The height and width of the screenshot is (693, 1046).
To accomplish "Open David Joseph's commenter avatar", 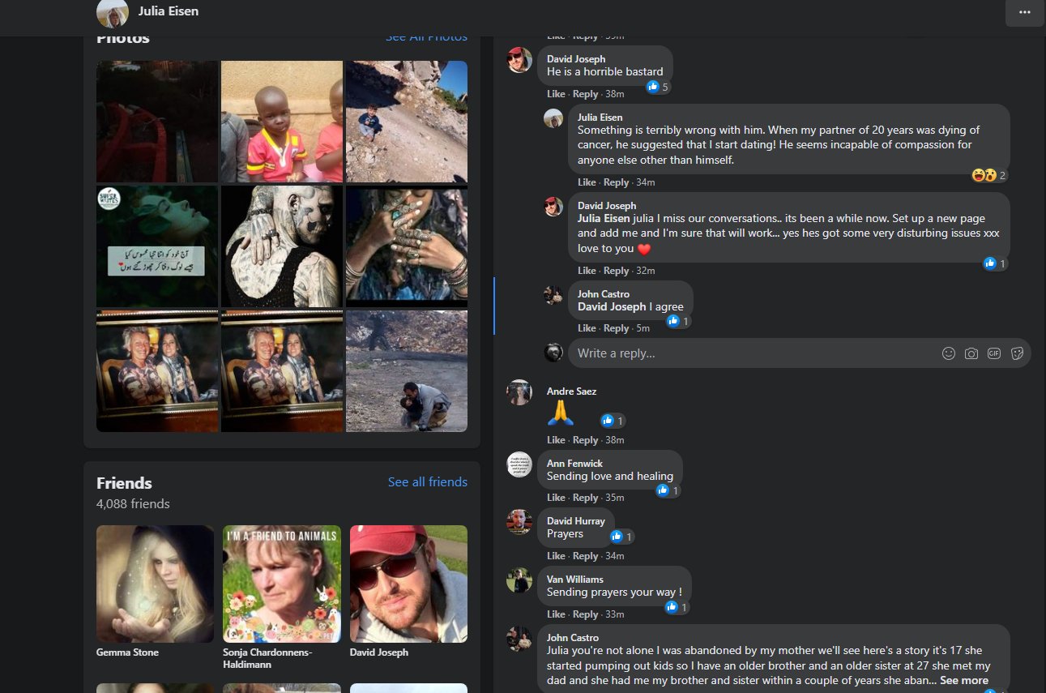I will pyautogui.click(x=519, y=60).
